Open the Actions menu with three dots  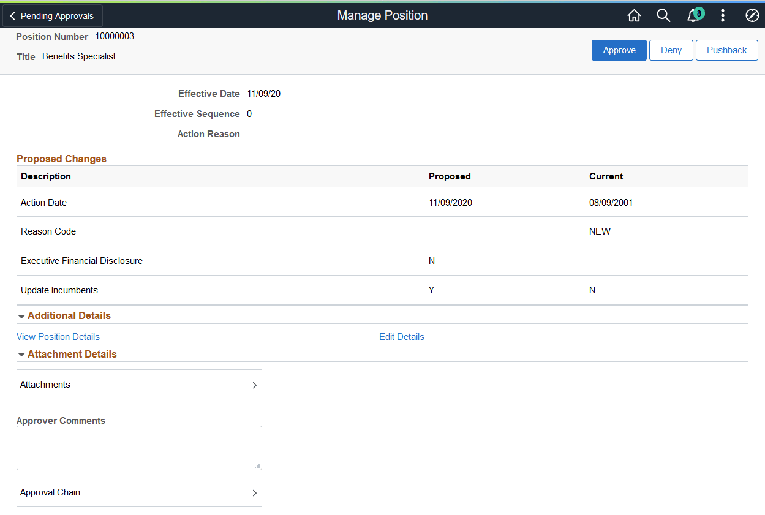tap(723, 15)
